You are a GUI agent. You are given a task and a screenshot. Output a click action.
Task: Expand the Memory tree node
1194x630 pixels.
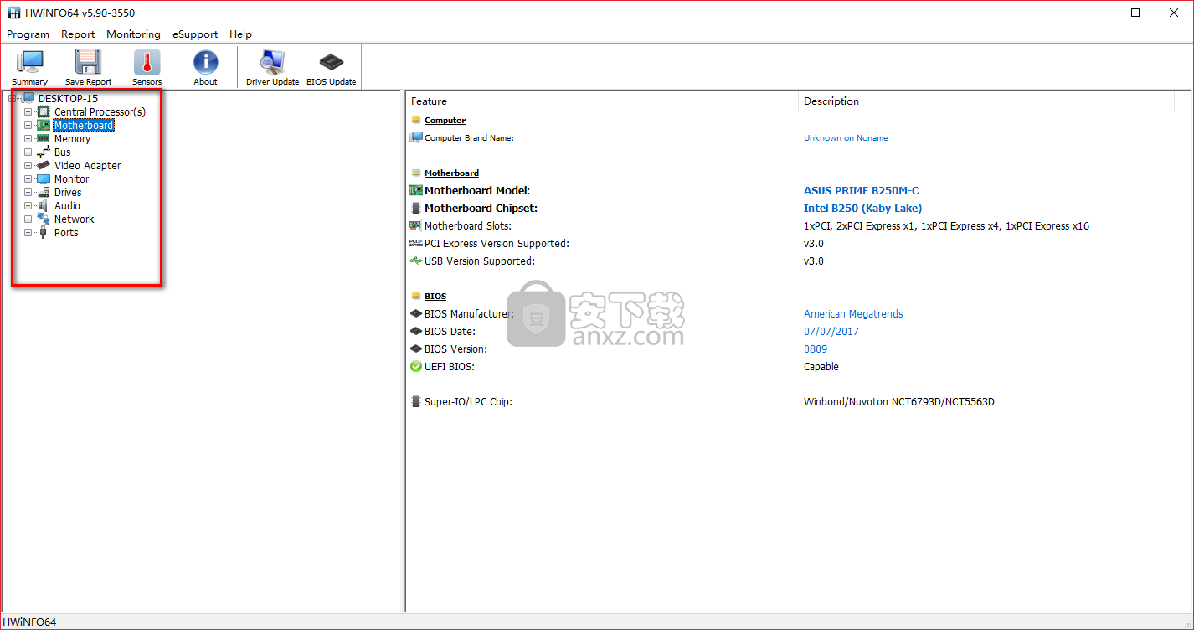28,139
